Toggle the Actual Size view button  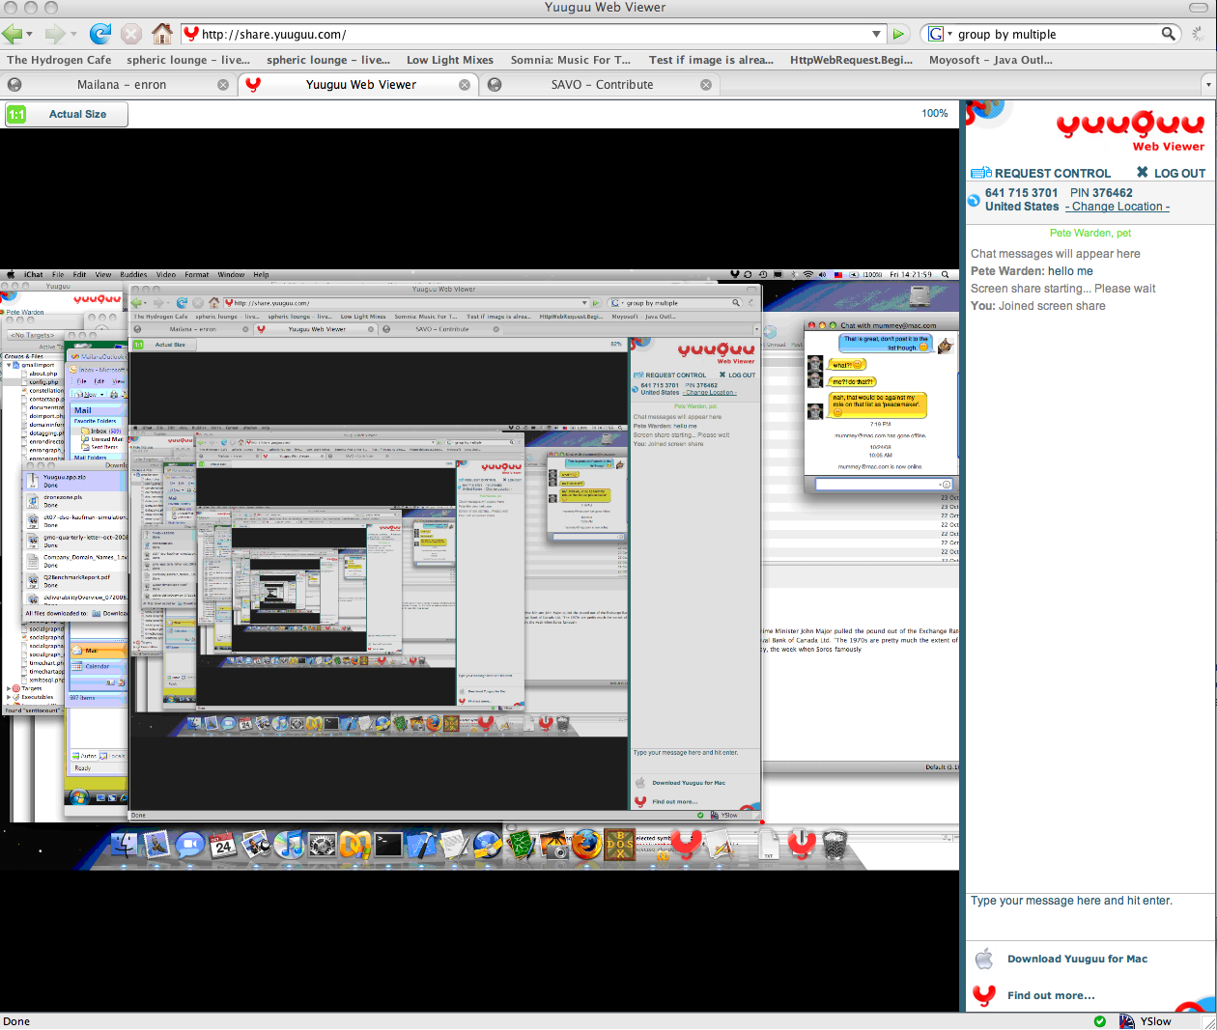pyautogui.click(x=66, y=114)
